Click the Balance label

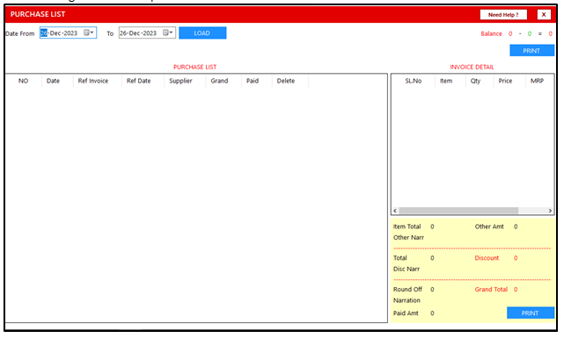(x=491, y=33)
